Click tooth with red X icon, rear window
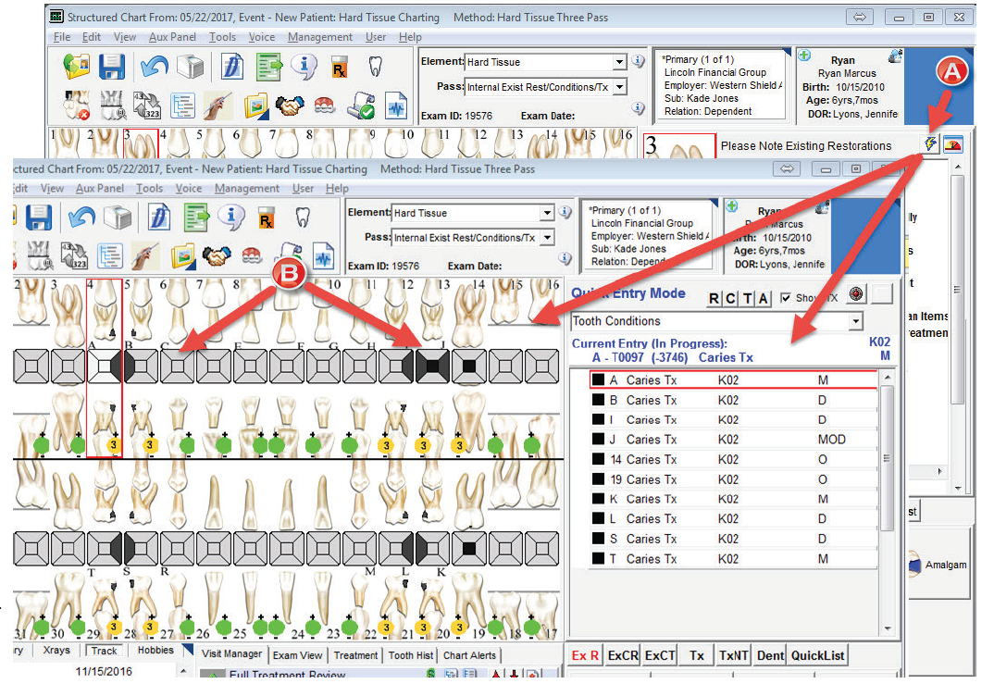 77,106
